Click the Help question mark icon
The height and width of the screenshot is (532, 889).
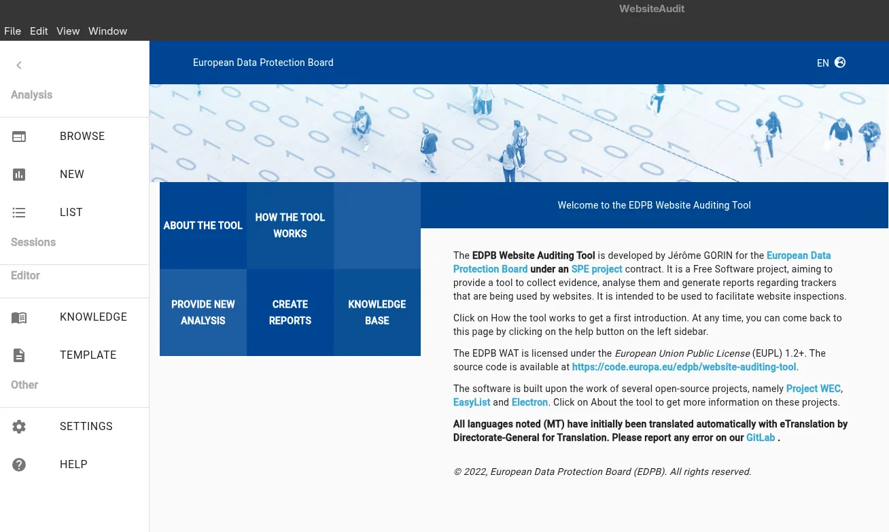[19, 465]
